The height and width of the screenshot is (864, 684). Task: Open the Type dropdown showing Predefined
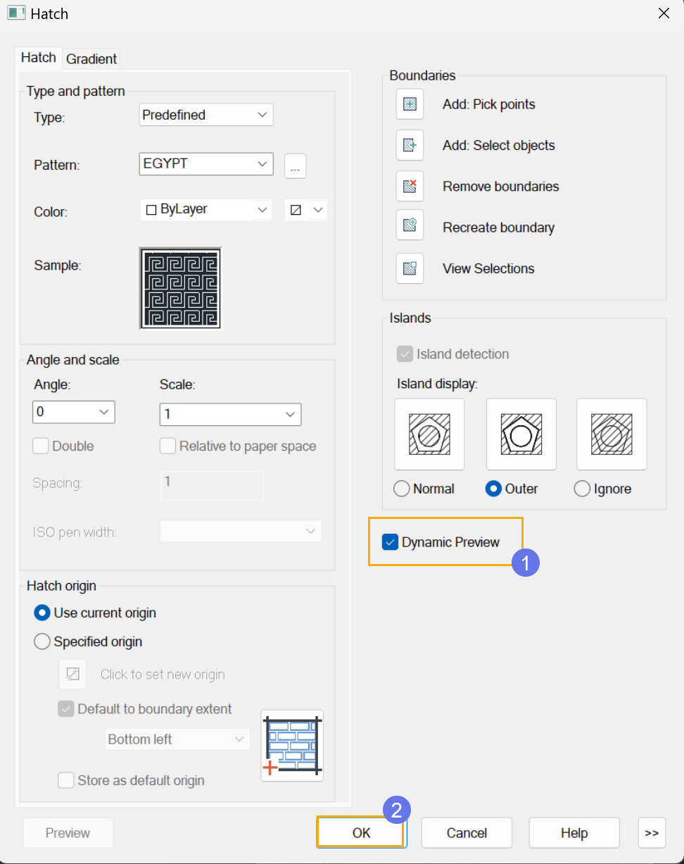(206, 115)
